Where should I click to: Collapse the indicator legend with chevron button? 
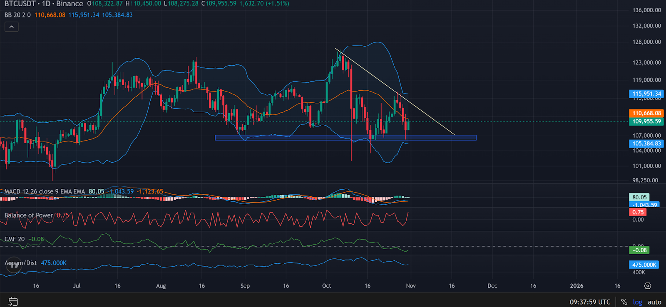click(x=11, y=27)
